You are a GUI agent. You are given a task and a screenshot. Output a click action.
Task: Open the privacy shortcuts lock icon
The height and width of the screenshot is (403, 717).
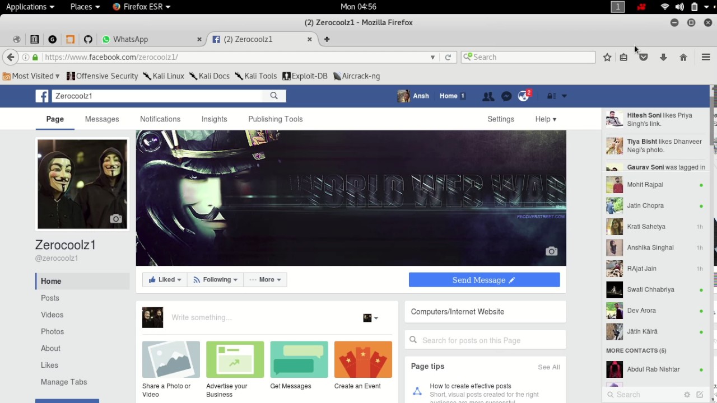(x=552, y=96)
